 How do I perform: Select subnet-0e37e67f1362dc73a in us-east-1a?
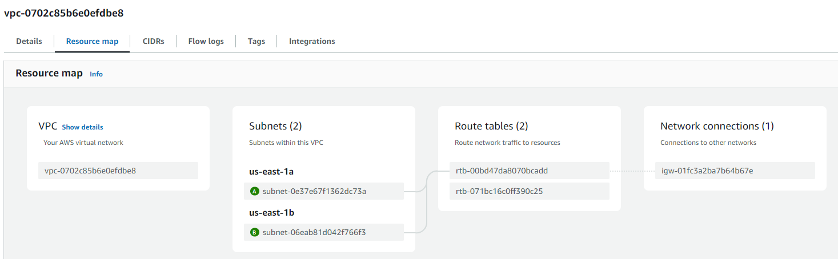pyautogui.click(x=324, y=191)
